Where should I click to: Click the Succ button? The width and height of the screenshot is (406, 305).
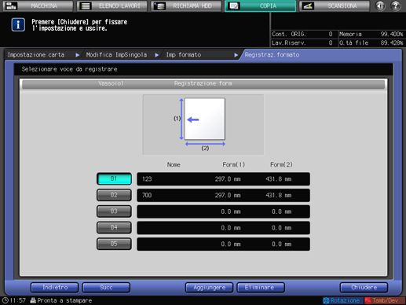pos(106,288)
